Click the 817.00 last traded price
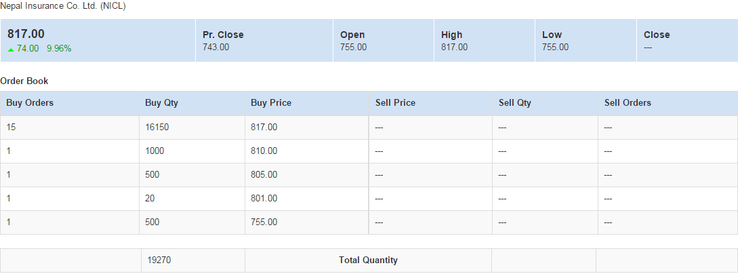Screen dimensions: 740x274 [26, 34]
